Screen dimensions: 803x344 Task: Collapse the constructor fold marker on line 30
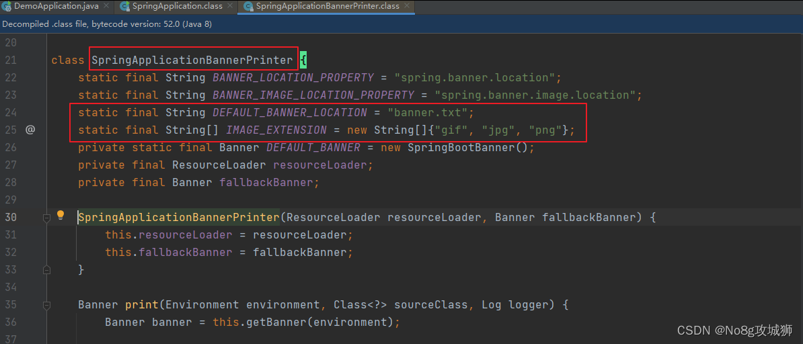46,218
